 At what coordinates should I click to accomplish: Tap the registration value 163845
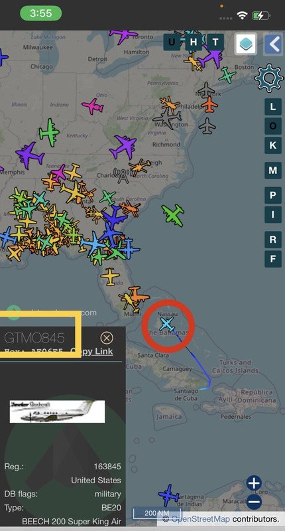click(x=107, y=467)
